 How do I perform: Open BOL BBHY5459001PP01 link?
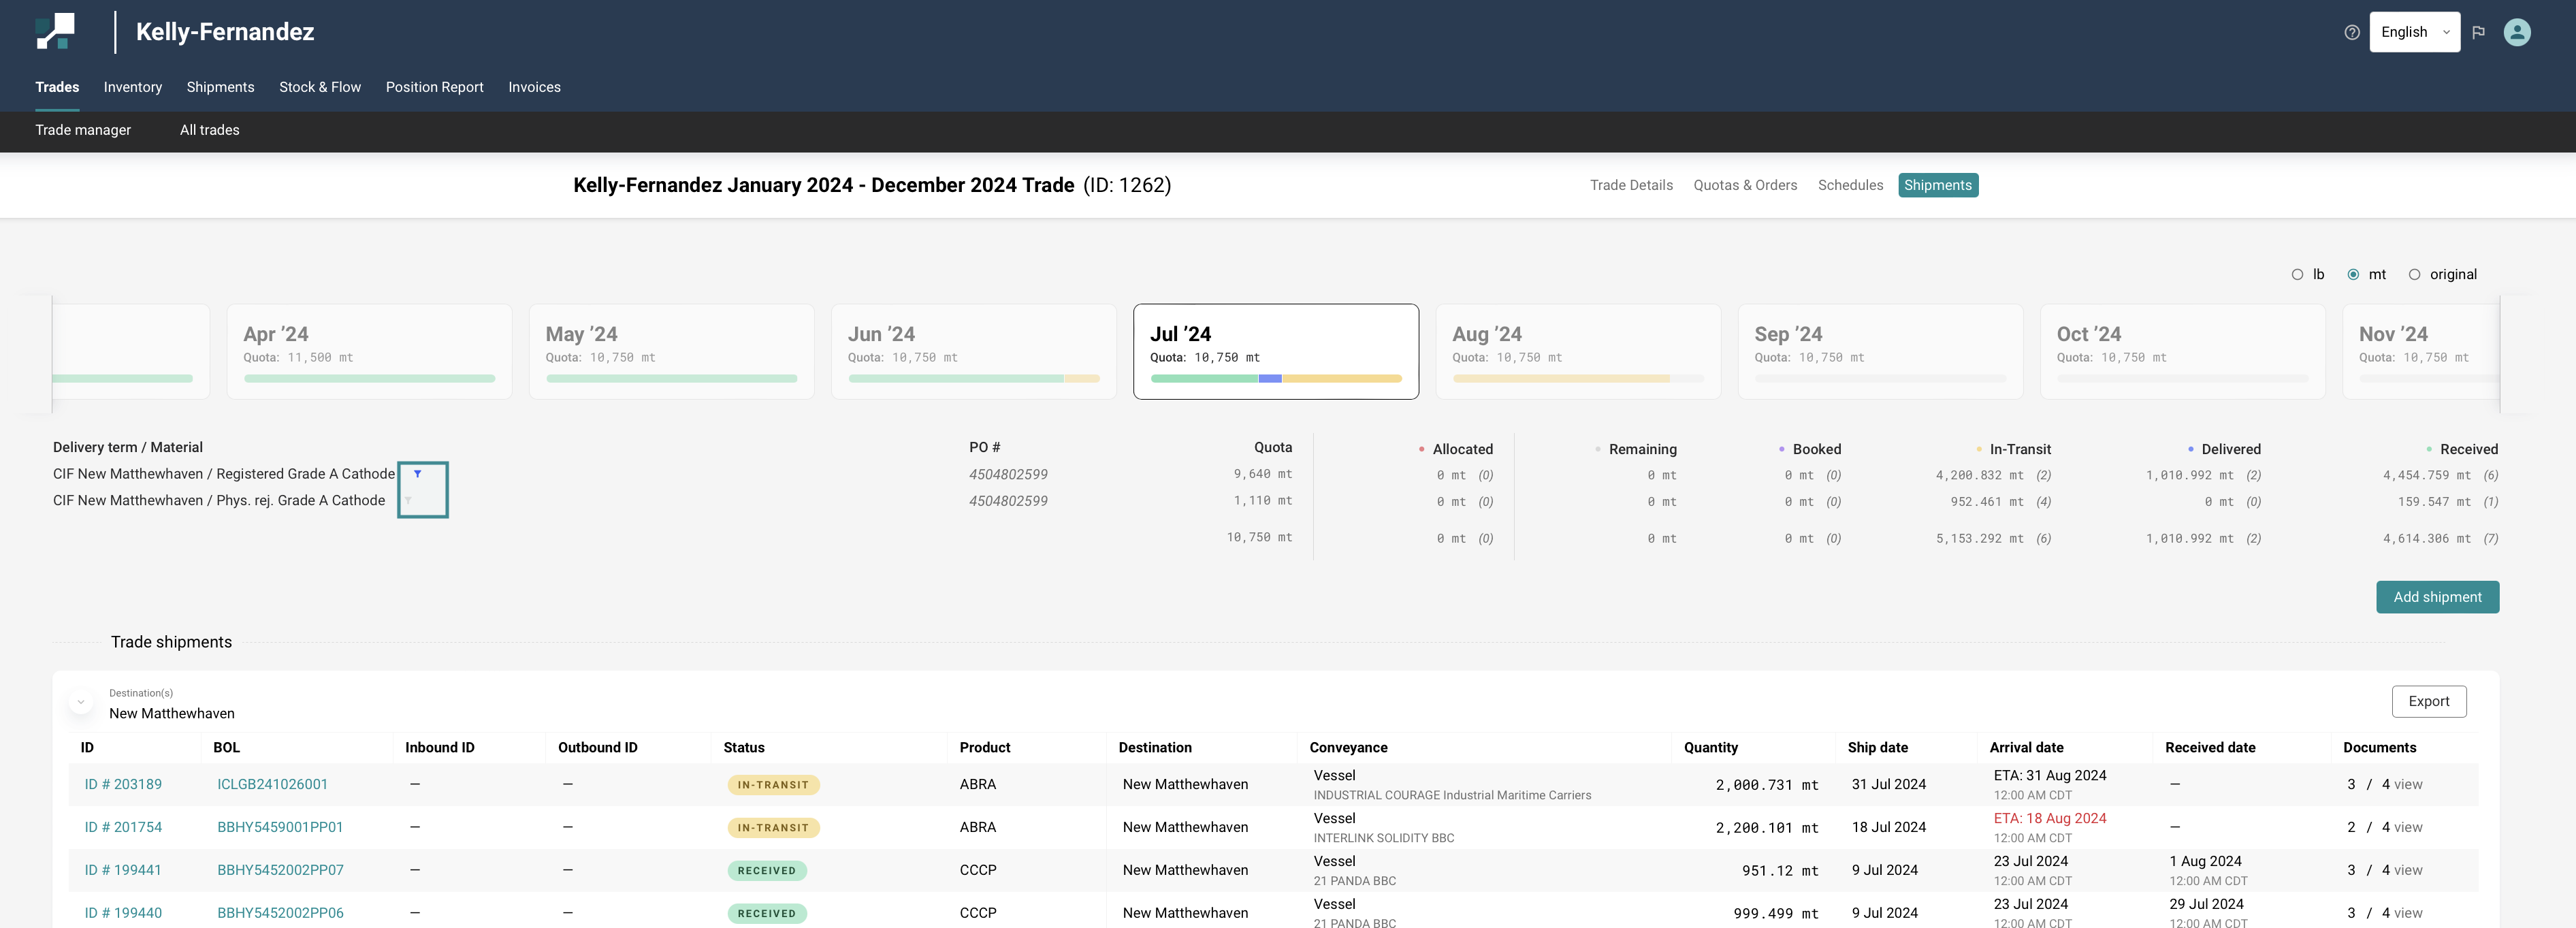280,828
